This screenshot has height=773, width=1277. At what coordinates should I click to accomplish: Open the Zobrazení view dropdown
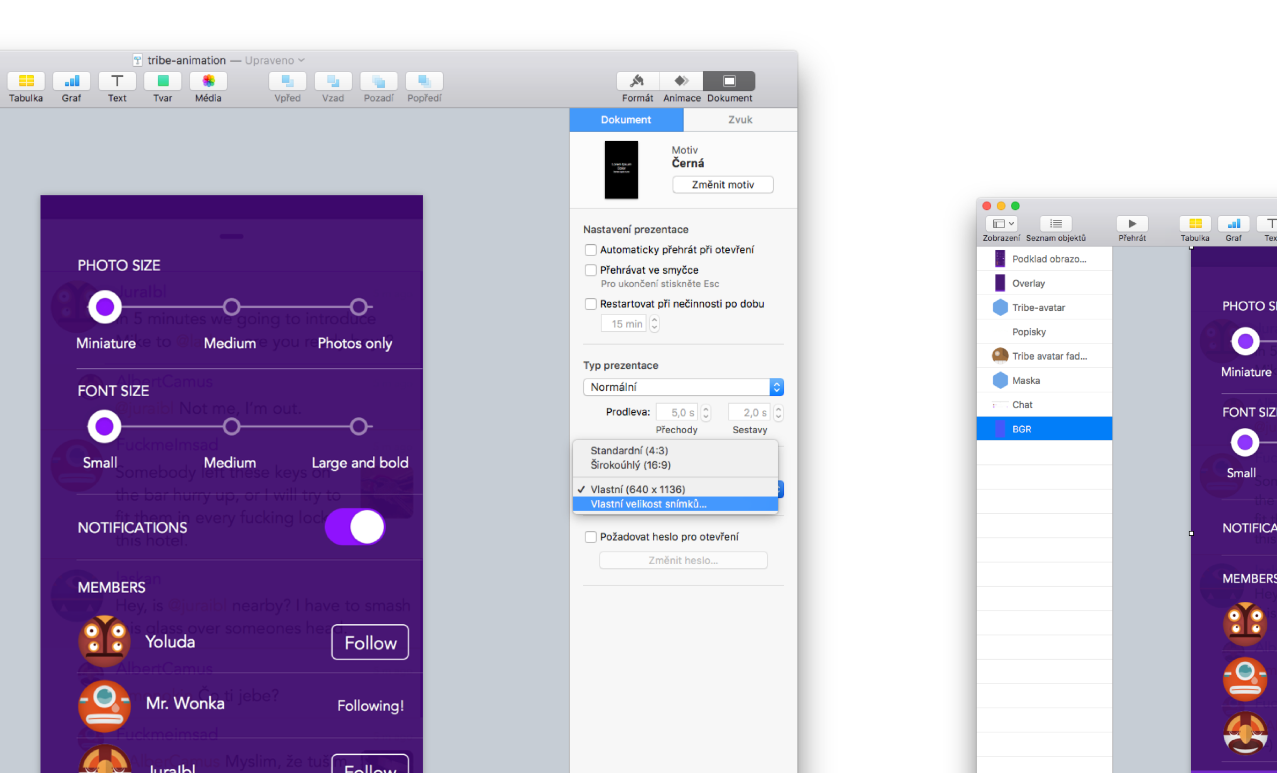(x=1002, y=224)
